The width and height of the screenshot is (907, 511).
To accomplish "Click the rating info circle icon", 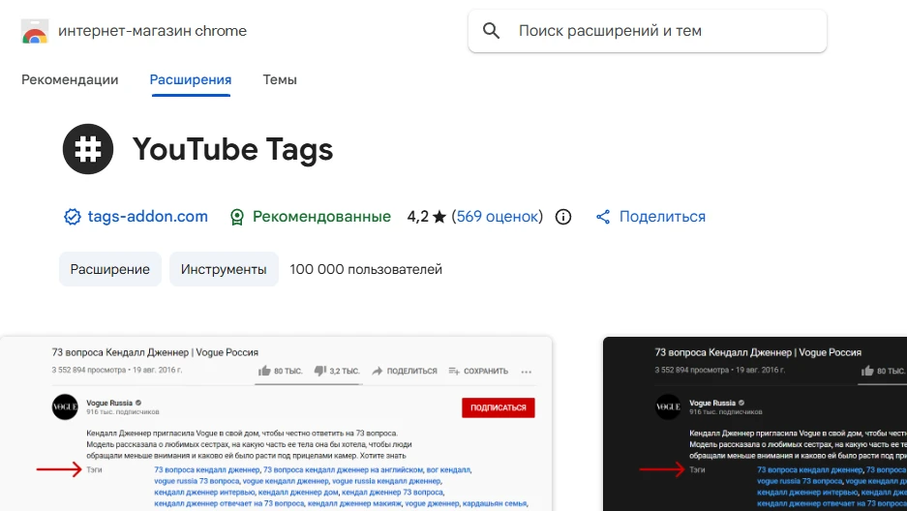I will coord(563,217).
